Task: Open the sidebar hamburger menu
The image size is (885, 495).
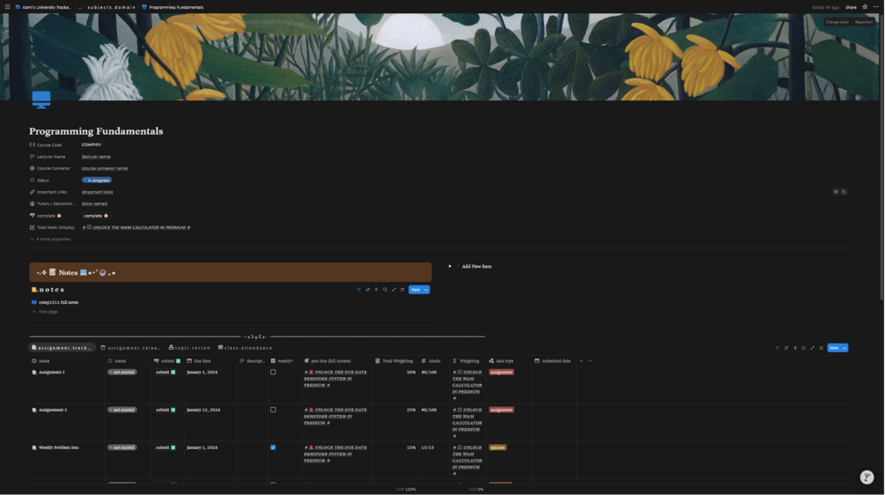Action: pos(7,7)
